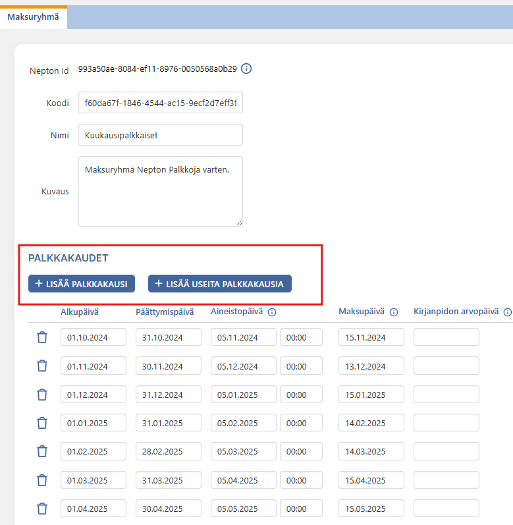Click info icon beside Kirjanpidon arvopäivä

point(507,312)
